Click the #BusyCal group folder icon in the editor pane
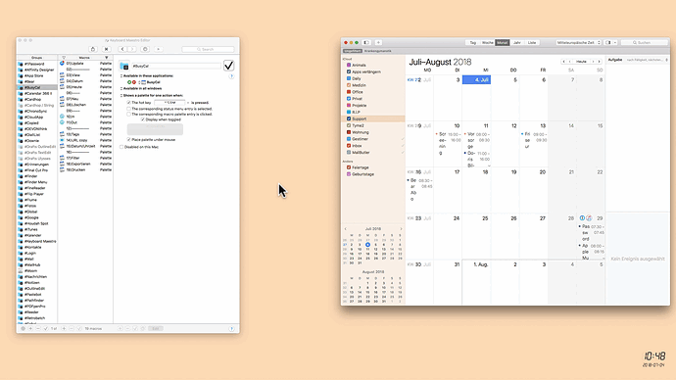 pyautogui.click(x=124, y=66)
